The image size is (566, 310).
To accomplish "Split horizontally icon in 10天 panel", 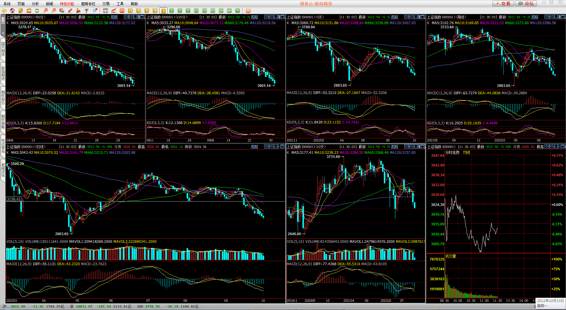I will coord(417,146).
